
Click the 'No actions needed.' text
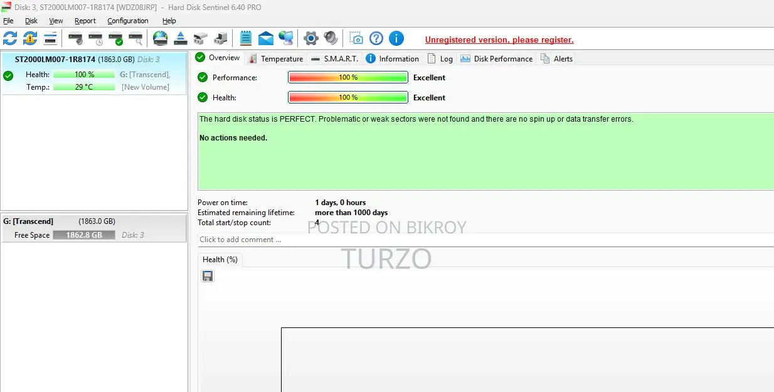pyautogui.click(x=233, y=137)
